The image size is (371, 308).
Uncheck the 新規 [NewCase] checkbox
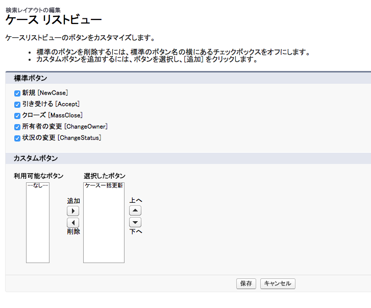tap(17, 93)
